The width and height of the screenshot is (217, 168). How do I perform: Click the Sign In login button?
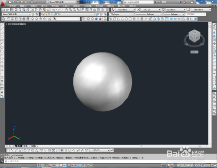point(162,2)
